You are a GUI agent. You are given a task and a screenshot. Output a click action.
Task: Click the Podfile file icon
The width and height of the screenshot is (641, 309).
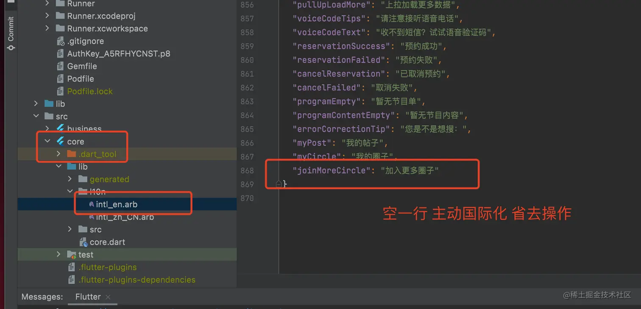pos(60,78)
